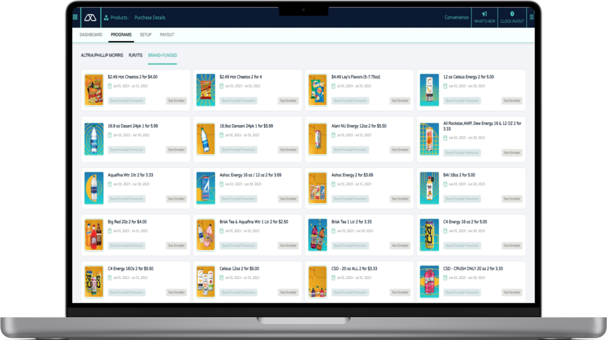Select title 'Brisk Tea & Aquafina Wtr 1 Ltr 2 for $2.50'

click(254, 222)
